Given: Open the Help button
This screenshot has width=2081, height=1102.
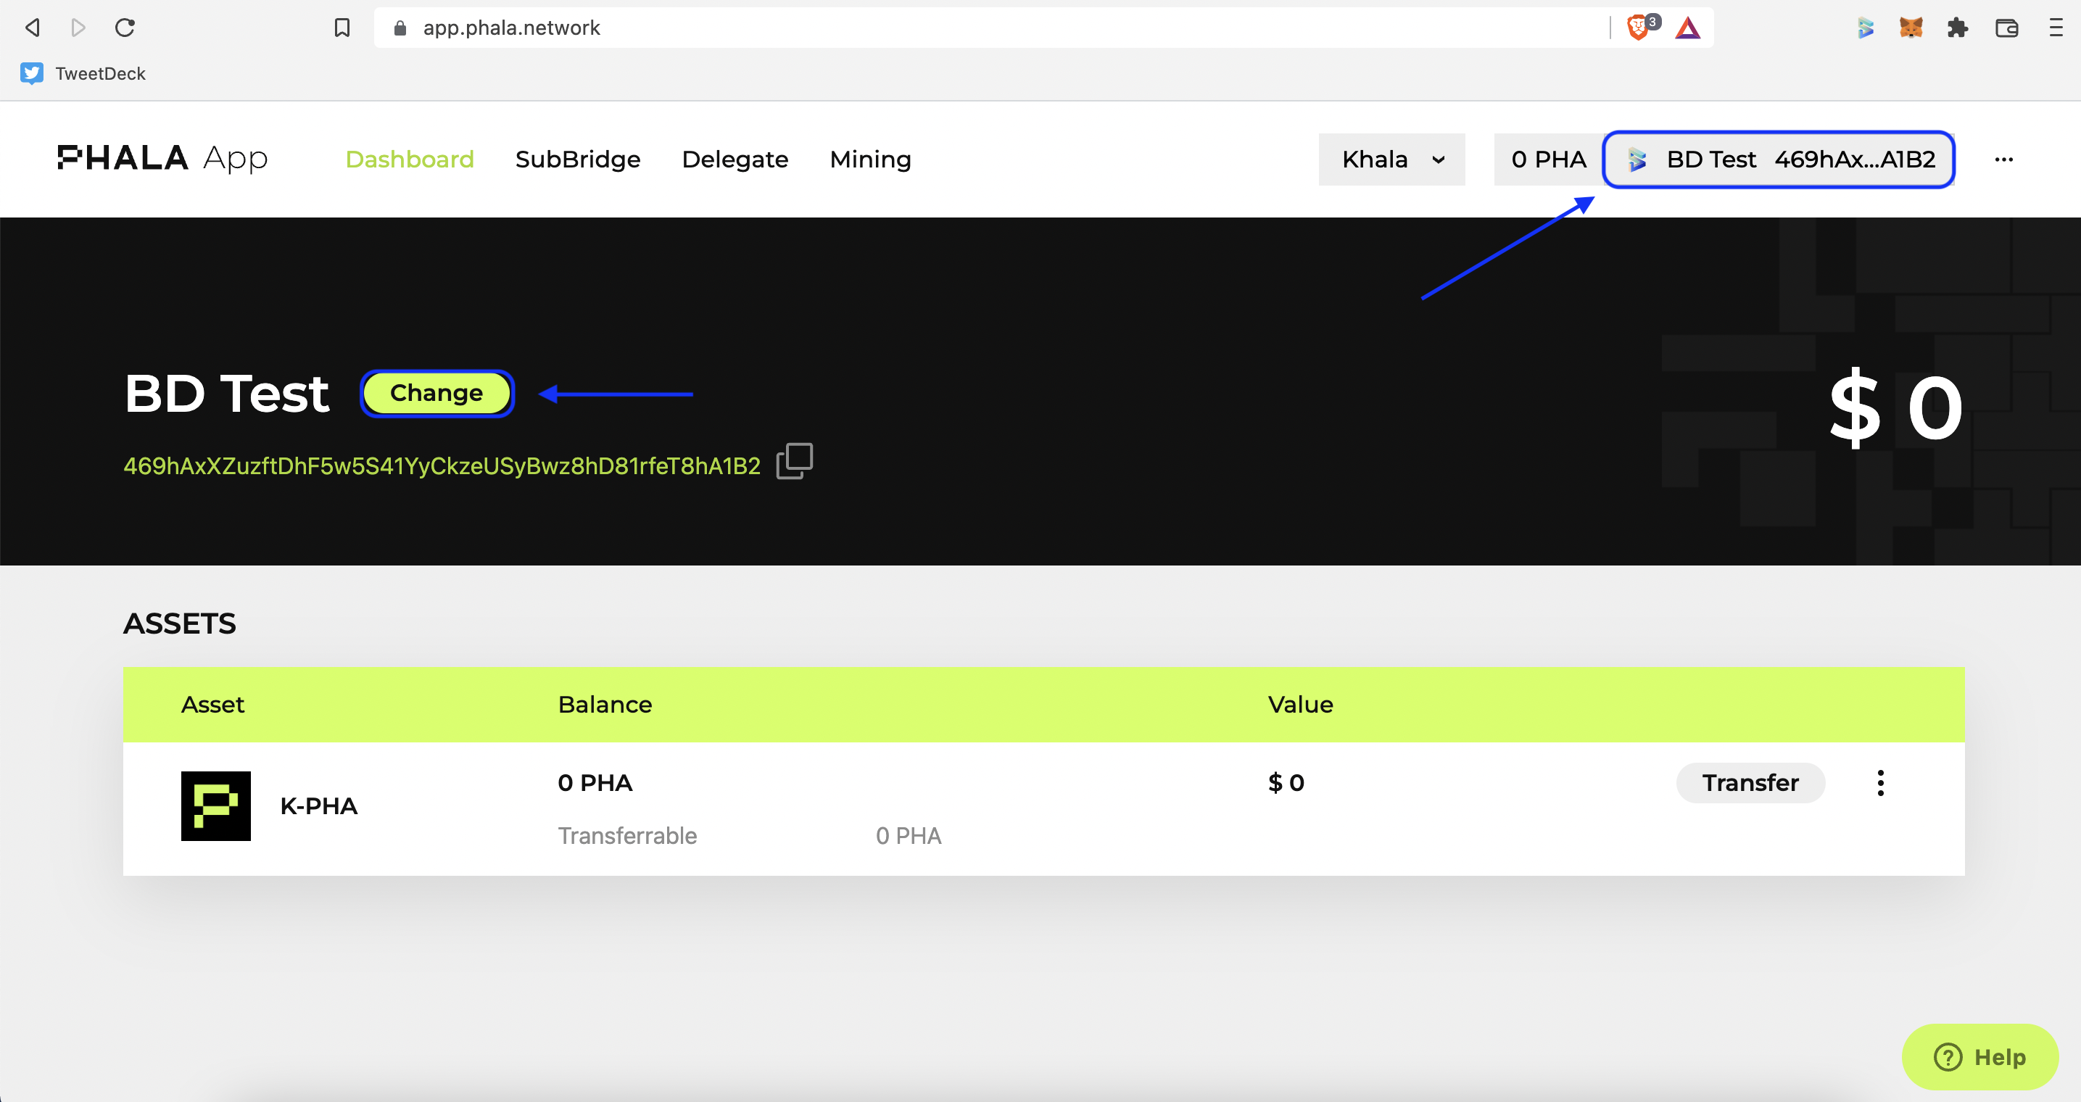Looking at the screenshot, I should pos(1979,1057).
